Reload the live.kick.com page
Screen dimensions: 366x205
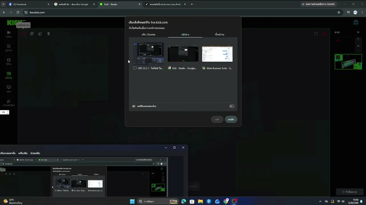[x=18, y=13]
